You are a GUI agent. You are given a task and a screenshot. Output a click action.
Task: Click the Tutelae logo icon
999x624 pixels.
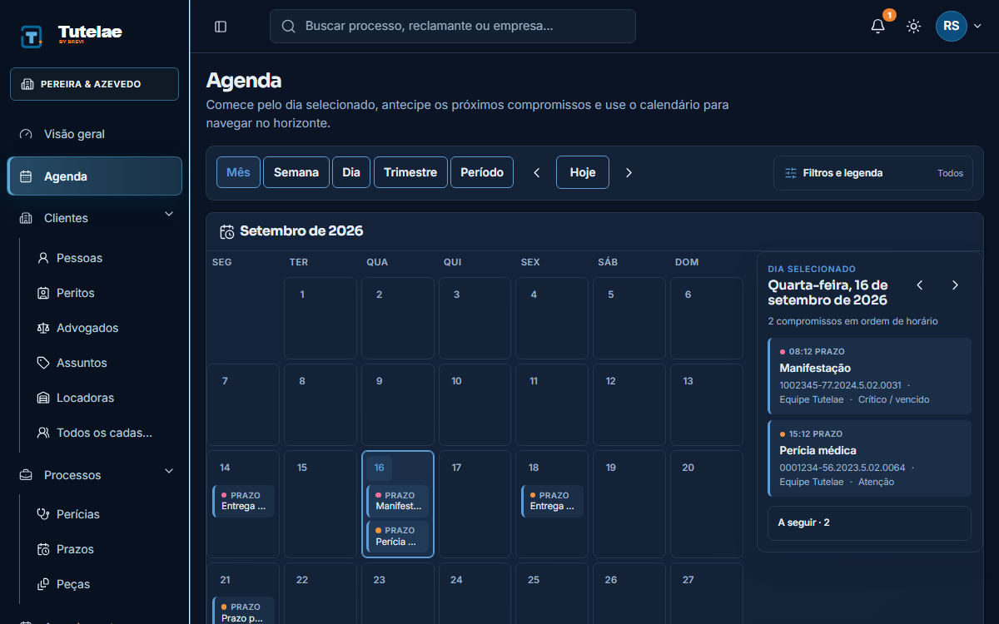pyautogui.click(x=32, y=36)
